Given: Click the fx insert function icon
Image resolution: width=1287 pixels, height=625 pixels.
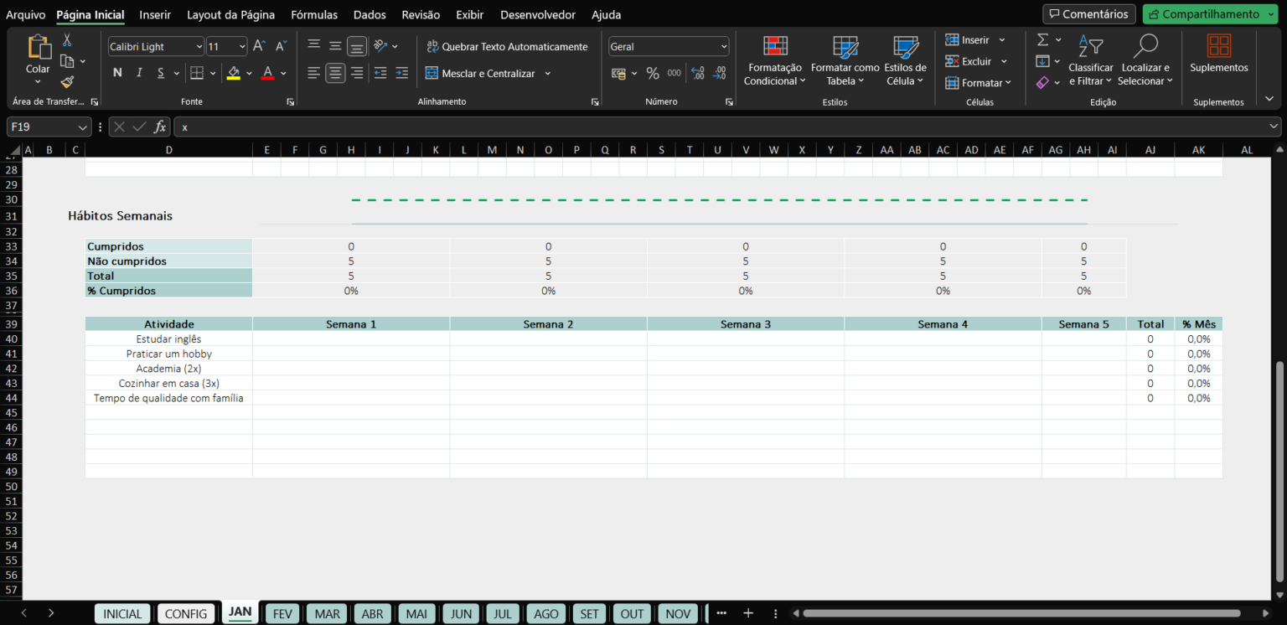Looking at the screenshot, I should point(160,127).
